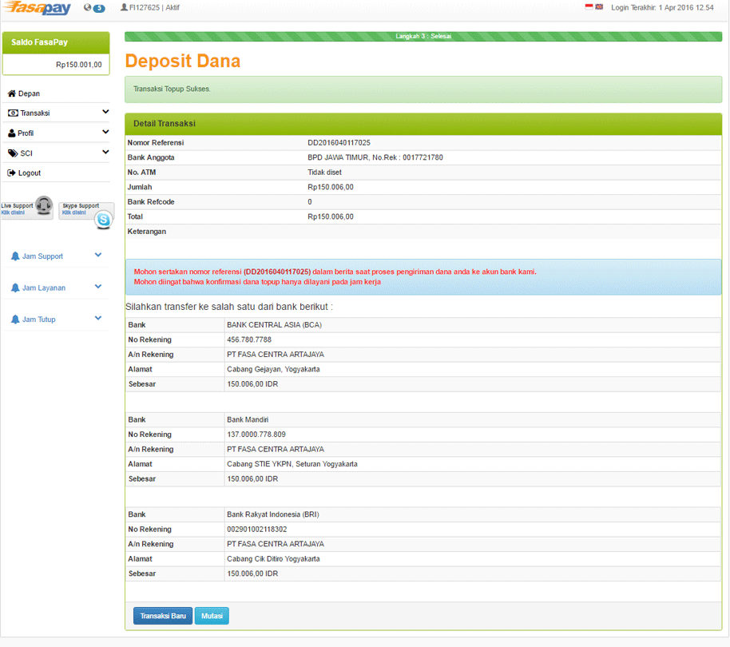Click the account ID FI127625 | Aktif
Screen dimensions: 730x647
(154, 7)
